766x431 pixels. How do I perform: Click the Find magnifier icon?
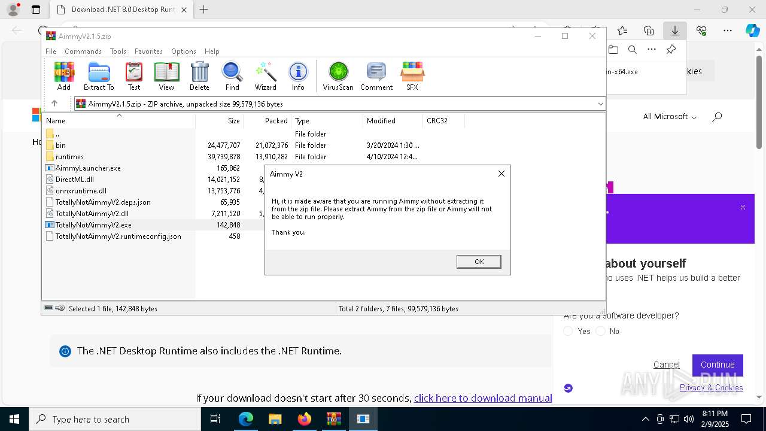point(232,76)
